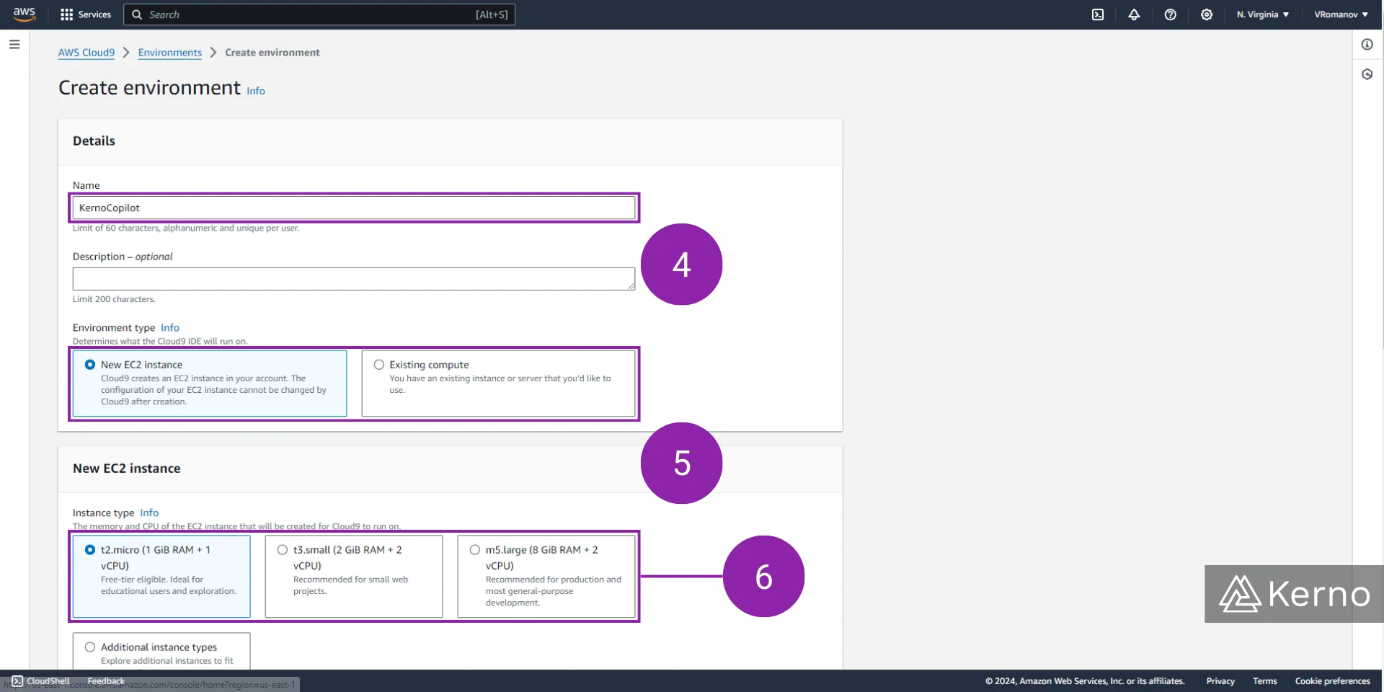Click the CloudShell icon in footer
Screen dimensions: 1384x692
pos(17,681)
